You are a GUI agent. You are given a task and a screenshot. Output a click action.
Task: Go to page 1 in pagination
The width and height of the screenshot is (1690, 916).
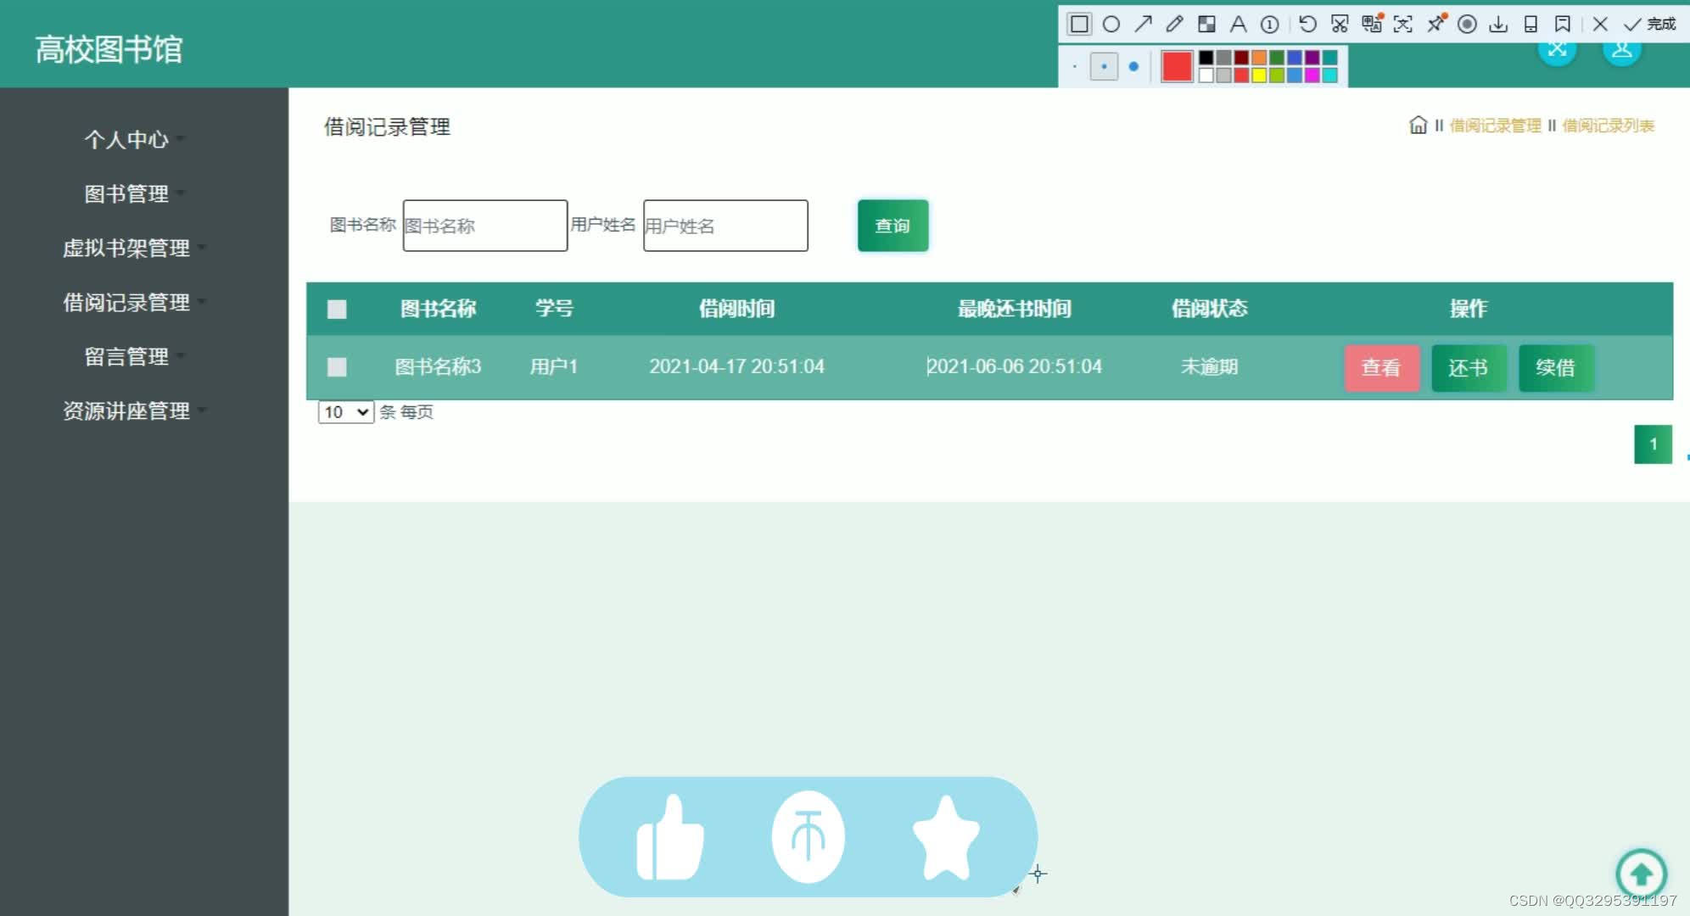pos(1653,444)
